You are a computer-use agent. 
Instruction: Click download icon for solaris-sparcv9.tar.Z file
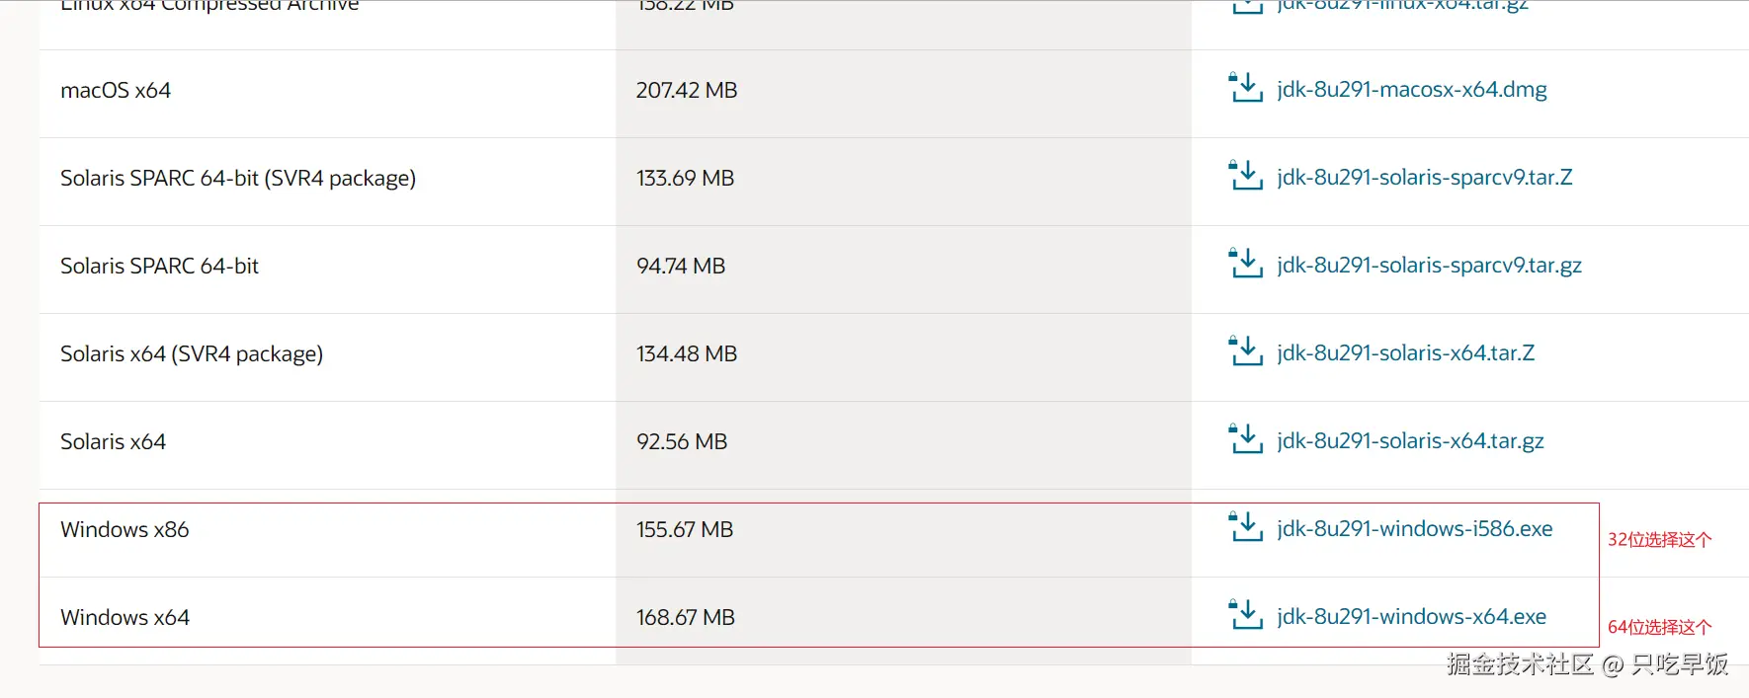click(1245, 176)
